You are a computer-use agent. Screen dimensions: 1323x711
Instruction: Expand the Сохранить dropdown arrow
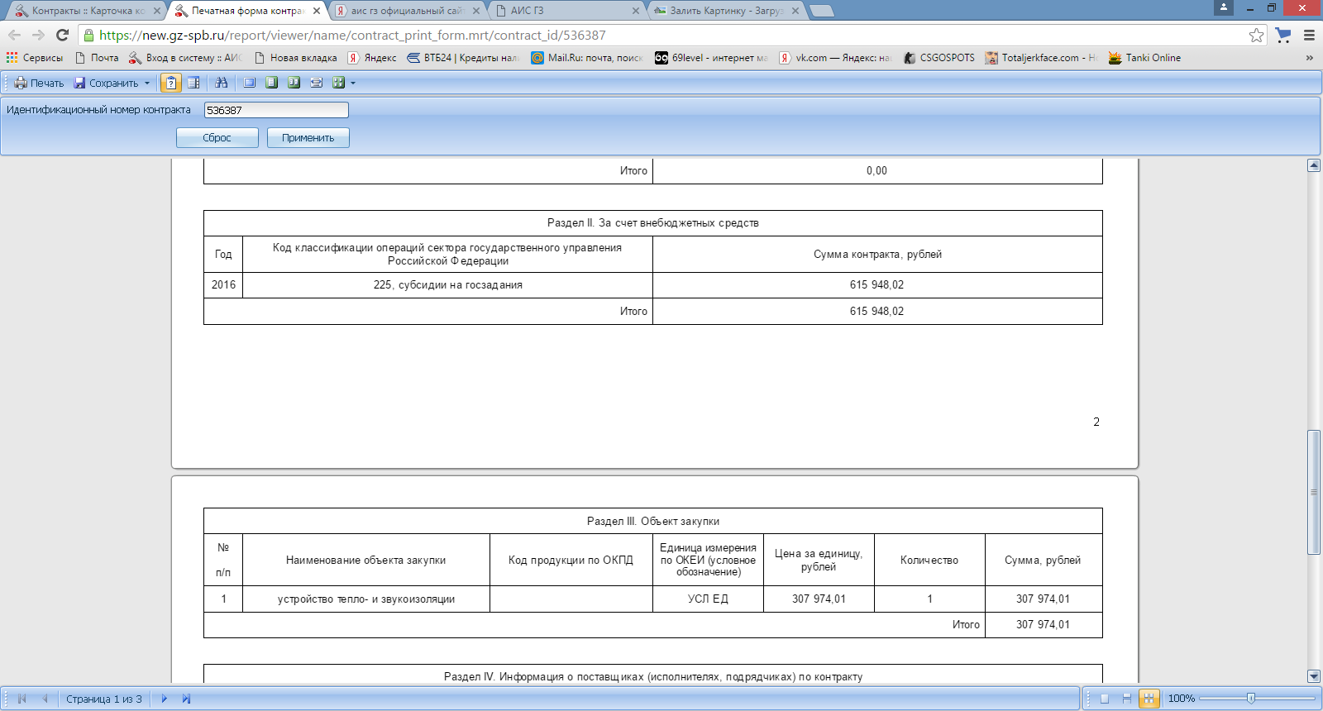(x=147, y=84)
